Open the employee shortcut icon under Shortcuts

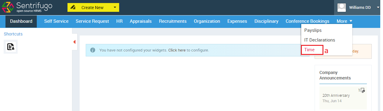(11, 47)
